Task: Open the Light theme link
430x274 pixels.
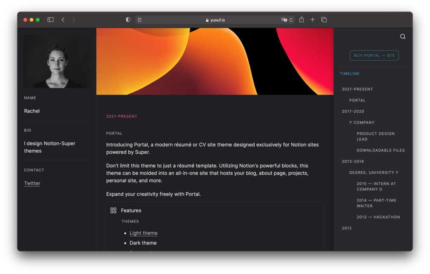Action: [143, 233]
